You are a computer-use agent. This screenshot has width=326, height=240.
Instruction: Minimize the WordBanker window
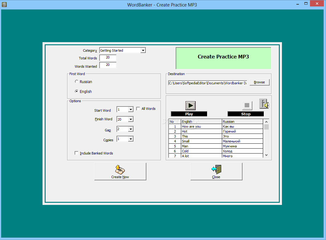[298, 4]
